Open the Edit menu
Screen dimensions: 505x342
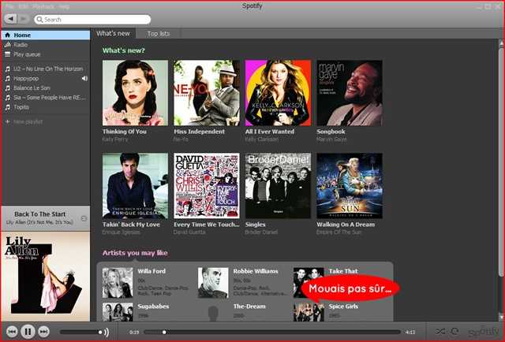click(x=23, y=6)
